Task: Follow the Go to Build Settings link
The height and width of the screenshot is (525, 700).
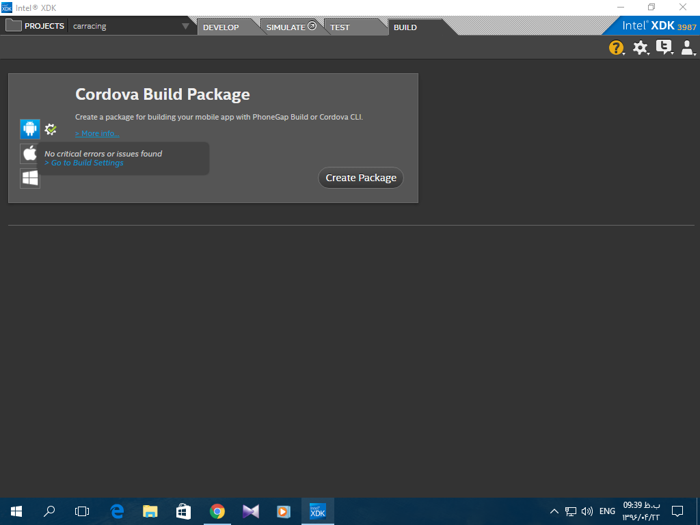Action: (x=84, y=163)
